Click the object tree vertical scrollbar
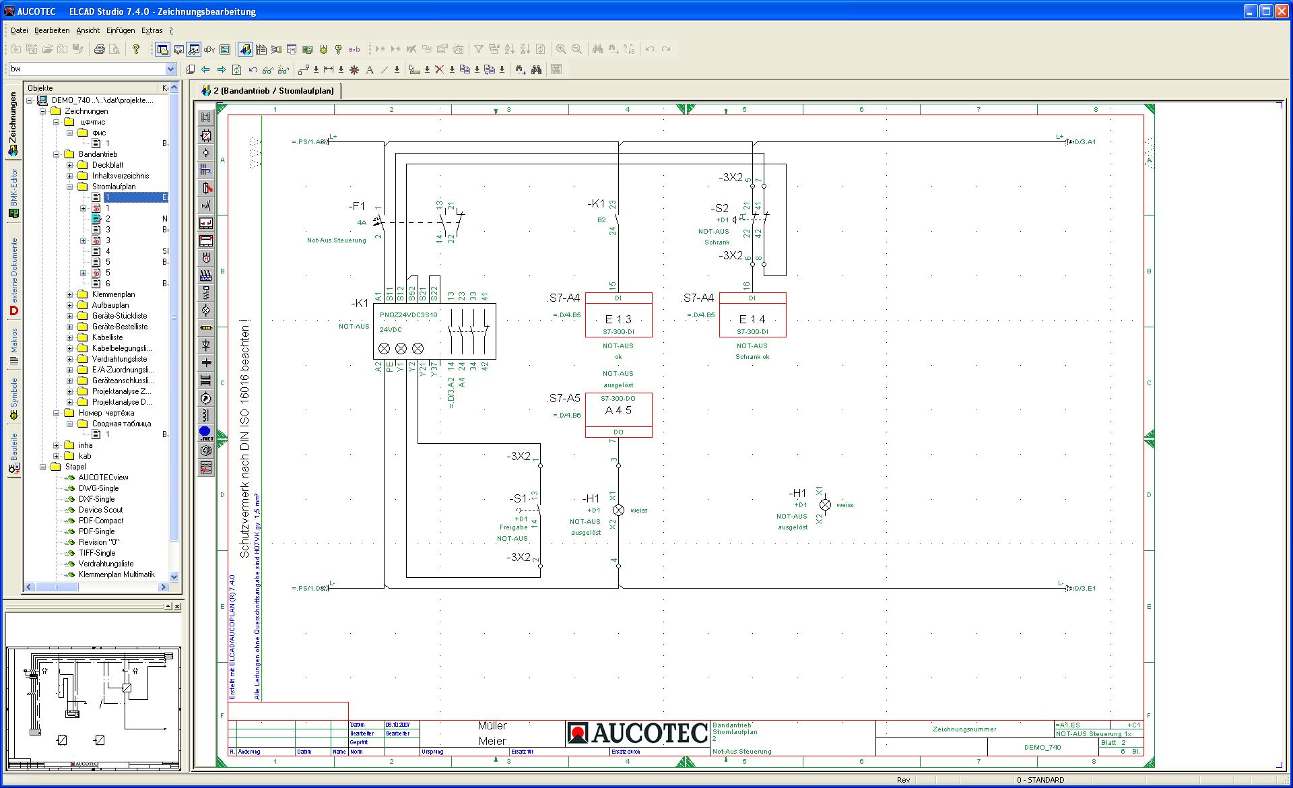The width and height of the screenshot is (1293, 788). (x=174, y=333)
